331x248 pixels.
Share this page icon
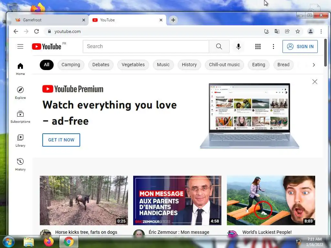(287, 31)
